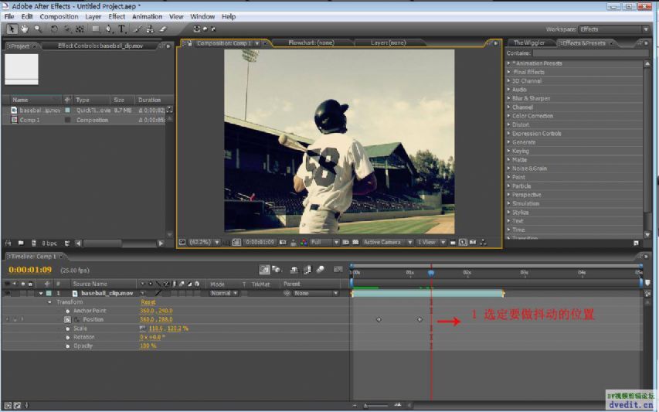Click the Effects Contains search field
The width and height of the screenshot is (659, 412).
pos(591,53)
